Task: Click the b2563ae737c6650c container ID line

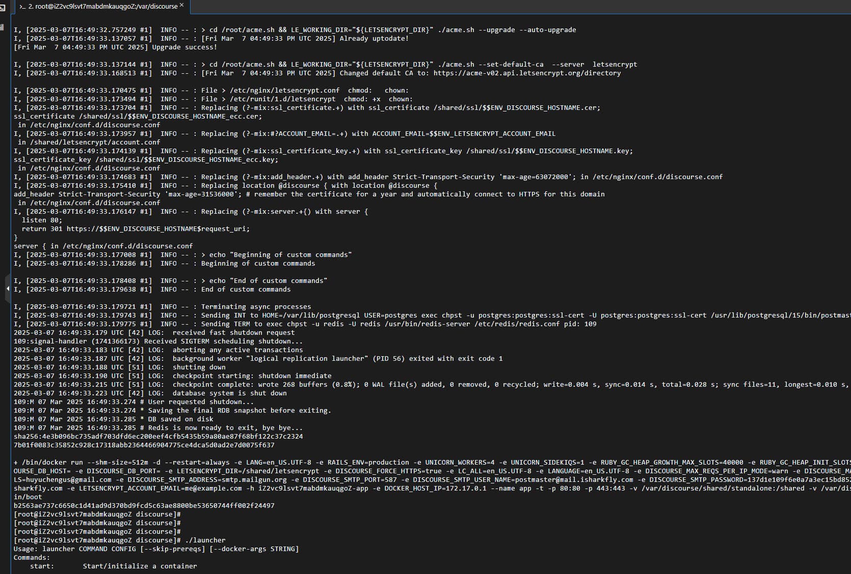Action: pos(144,506)
